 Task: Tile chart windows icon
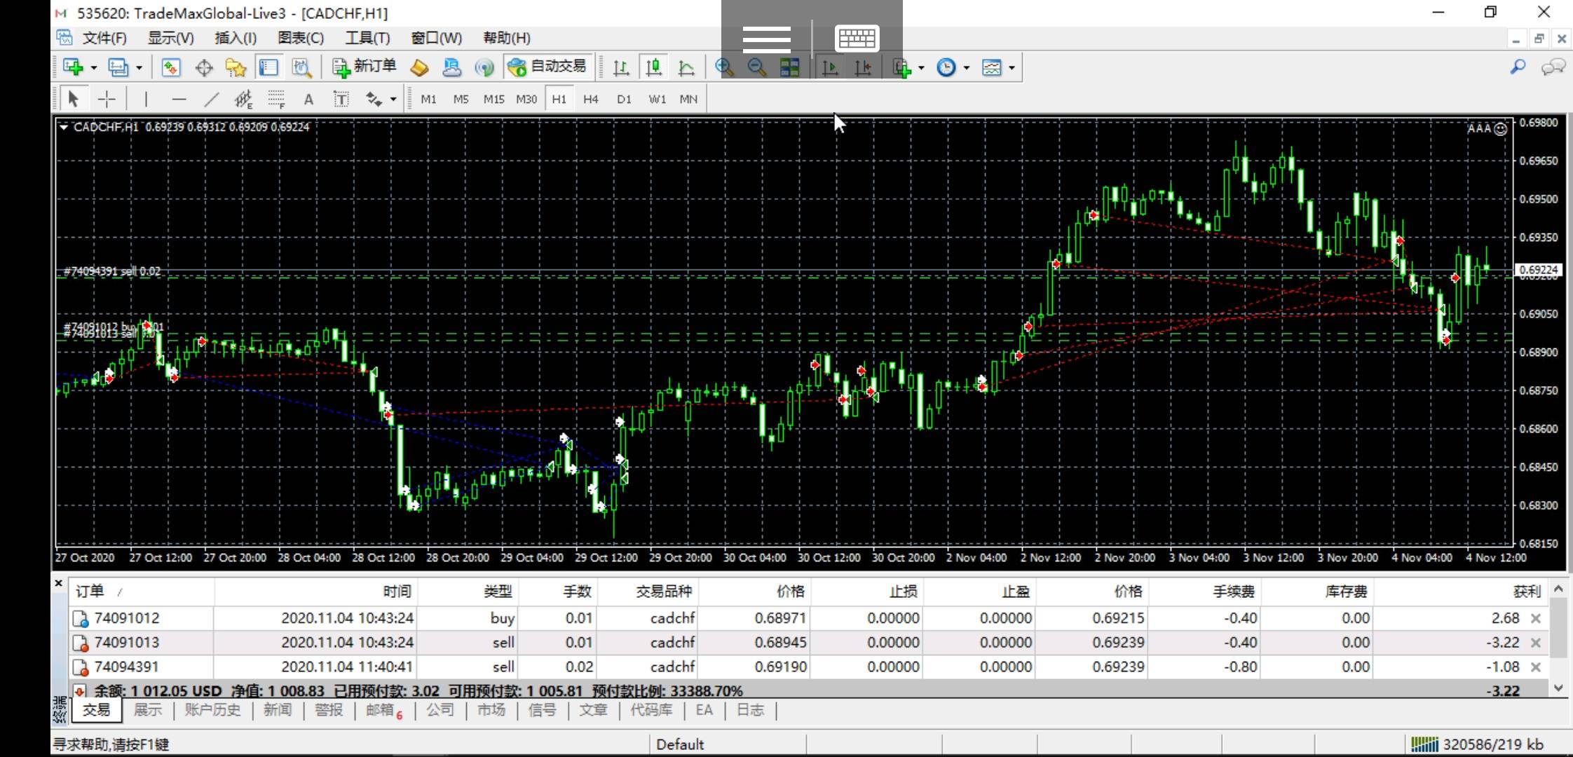tap(790, 67)
